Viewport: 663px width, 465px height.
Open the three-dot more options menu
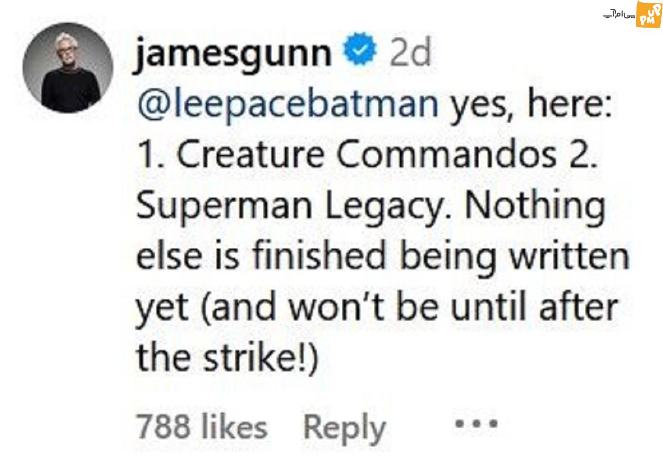coord(476,424)
